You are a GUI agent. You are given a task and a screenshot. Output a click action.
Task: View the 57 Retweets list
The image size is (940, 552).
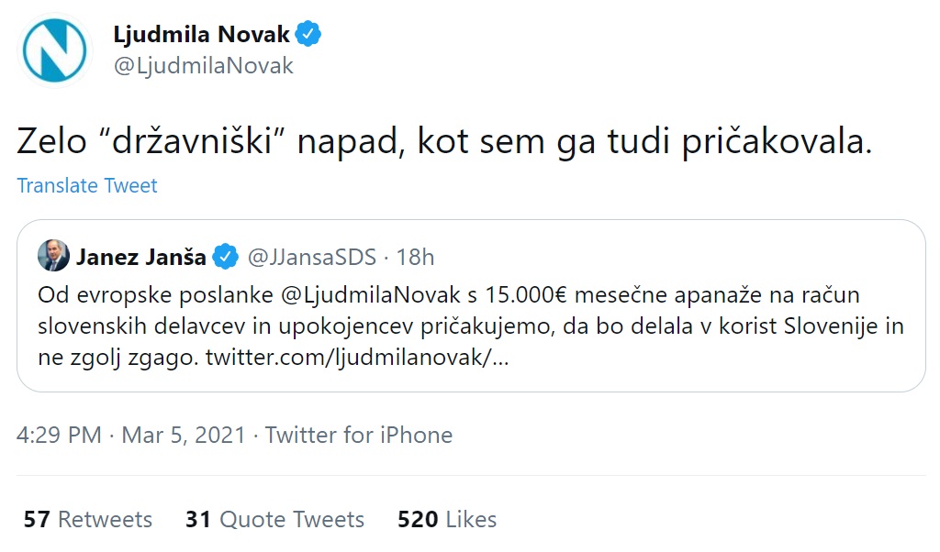(x=88, y=519)
